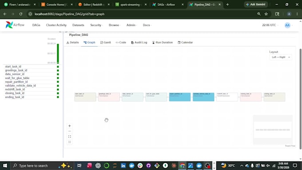302x170 pixels.
Task: Select wait_for_glue_table row
Action: point(32,78)
